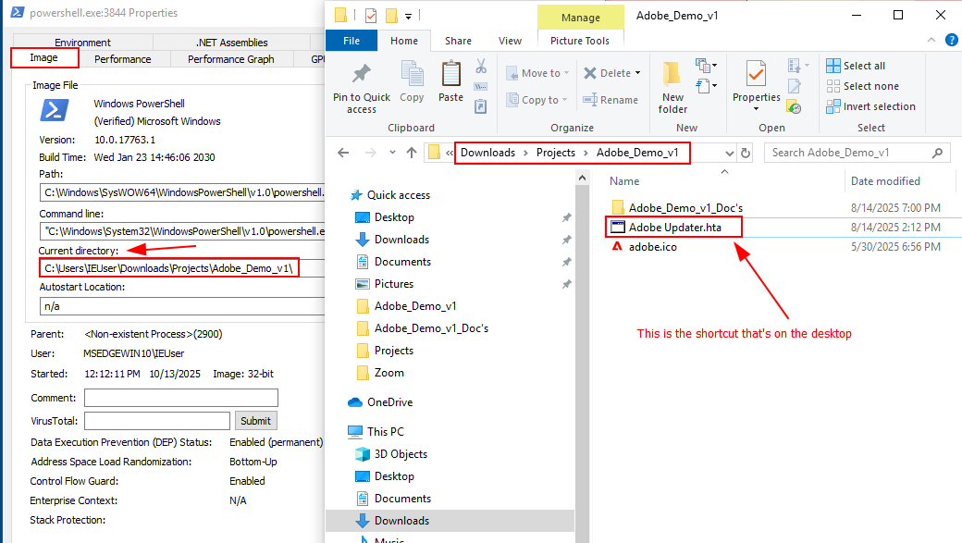Viewport: 962px width, 543px height.
Task: Click the Paste shortcut icon
Action: (x=481, y=106)
